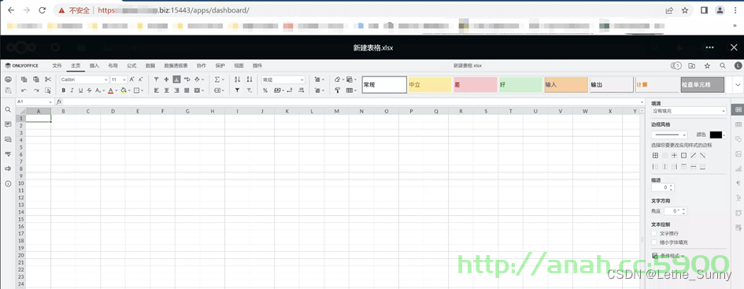Switch to the 数据透视表 tab
744x289 pixels.
click(176, 65)
